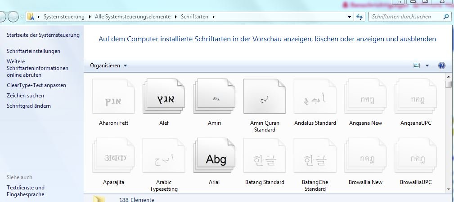Click the Aparajita font name label
The height and width of the screenshot is (202, 454).
113,182
